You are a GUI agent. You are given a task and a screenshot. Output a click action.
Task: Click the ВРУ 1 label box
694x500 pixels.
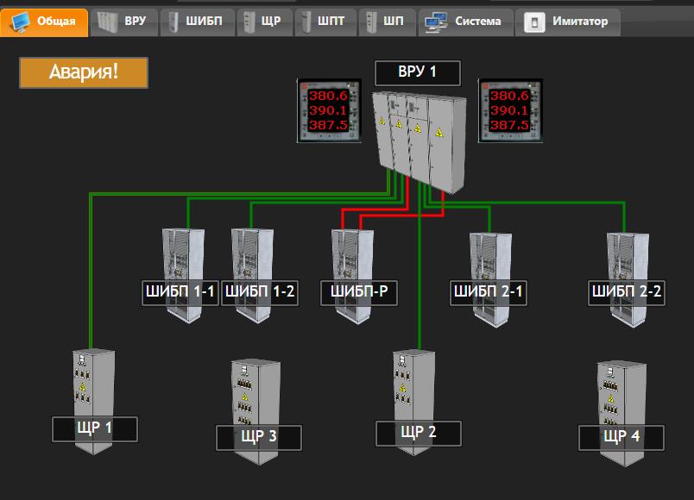pos(417,73)
